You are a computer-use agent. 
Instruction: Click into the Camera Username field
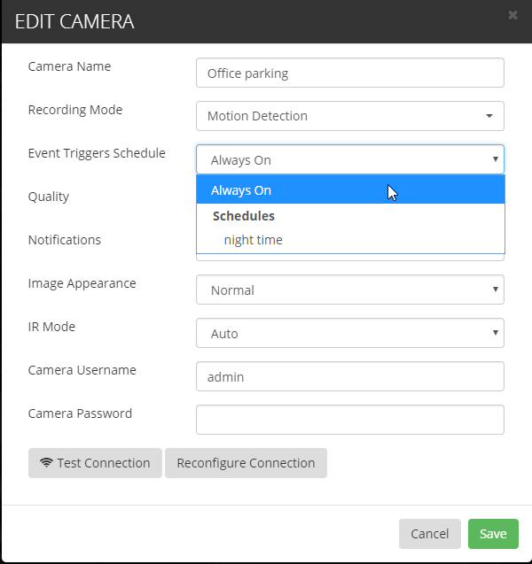pyautogui.click(x=349, y=376)
